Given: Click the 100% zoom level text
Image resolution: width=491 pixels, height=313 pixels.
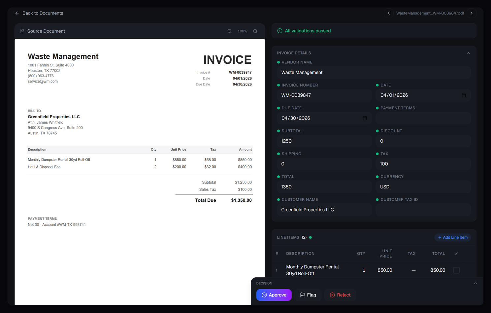Looking at the screenshot, I should coord(242,31).
